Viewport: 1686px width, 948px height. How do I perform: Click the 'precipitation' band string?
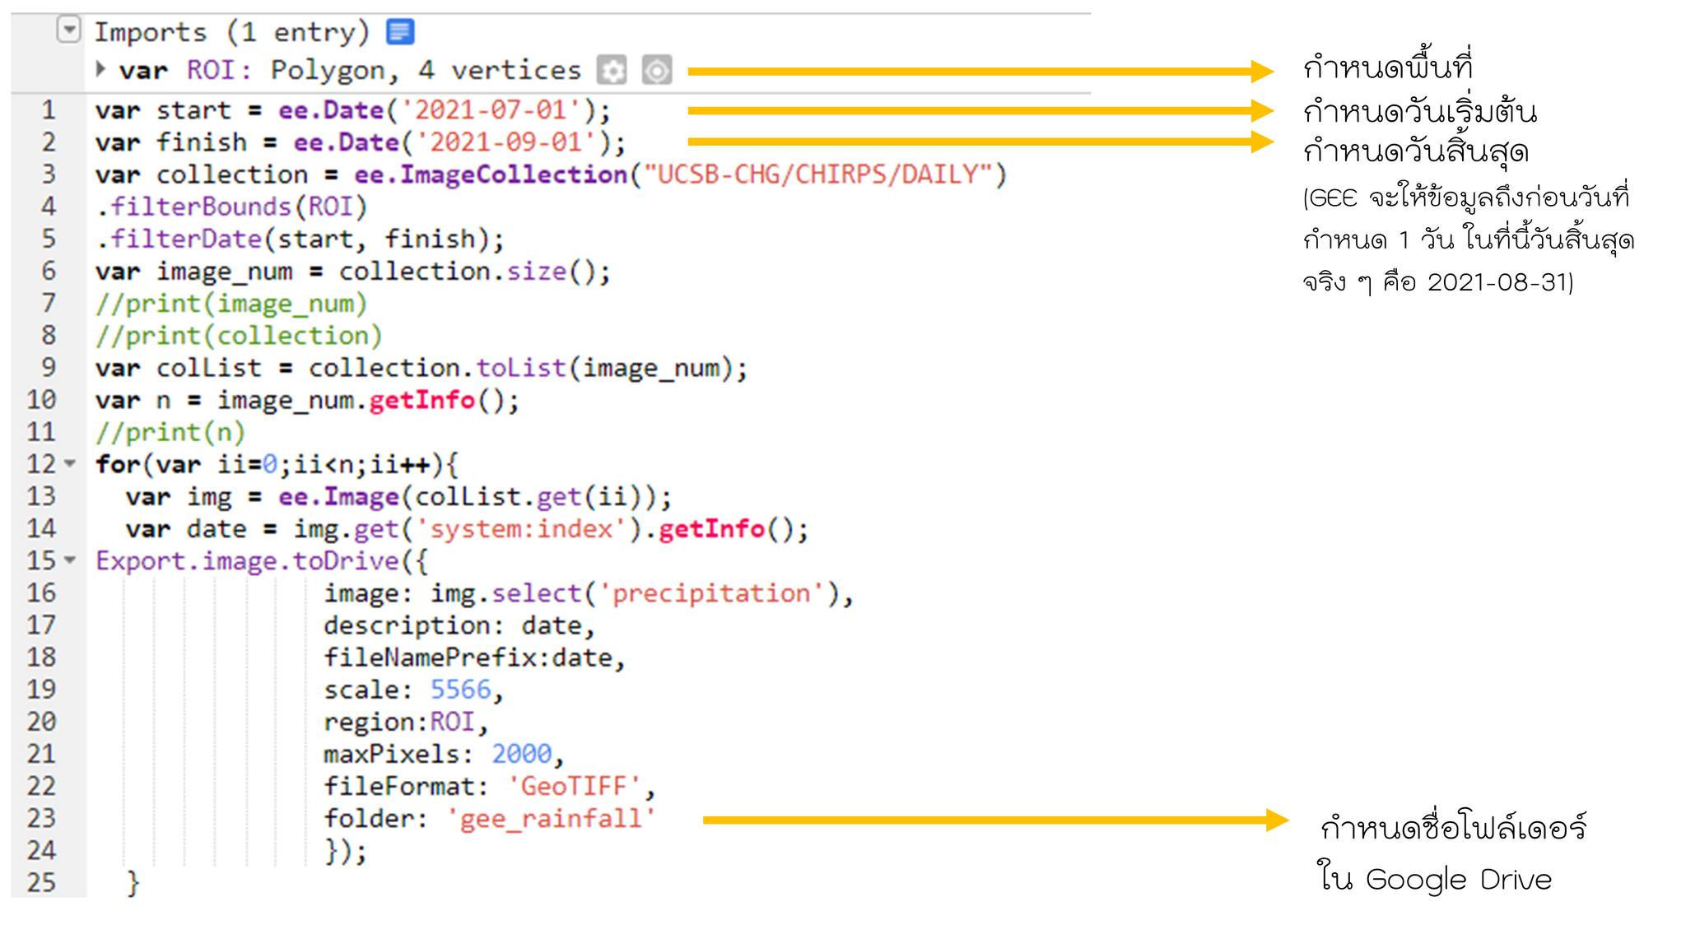[x=711, y=592]
